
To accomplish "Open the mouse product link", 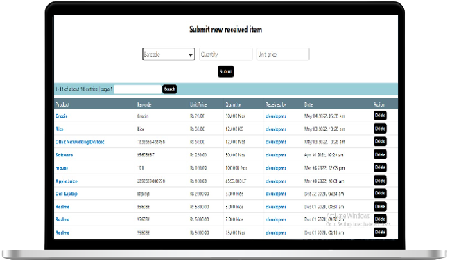I will 62,168.
